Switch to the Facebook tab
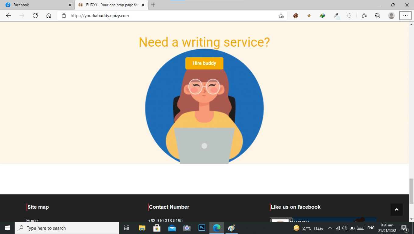This screenshot has height=234, width=414. pos(37,5)
